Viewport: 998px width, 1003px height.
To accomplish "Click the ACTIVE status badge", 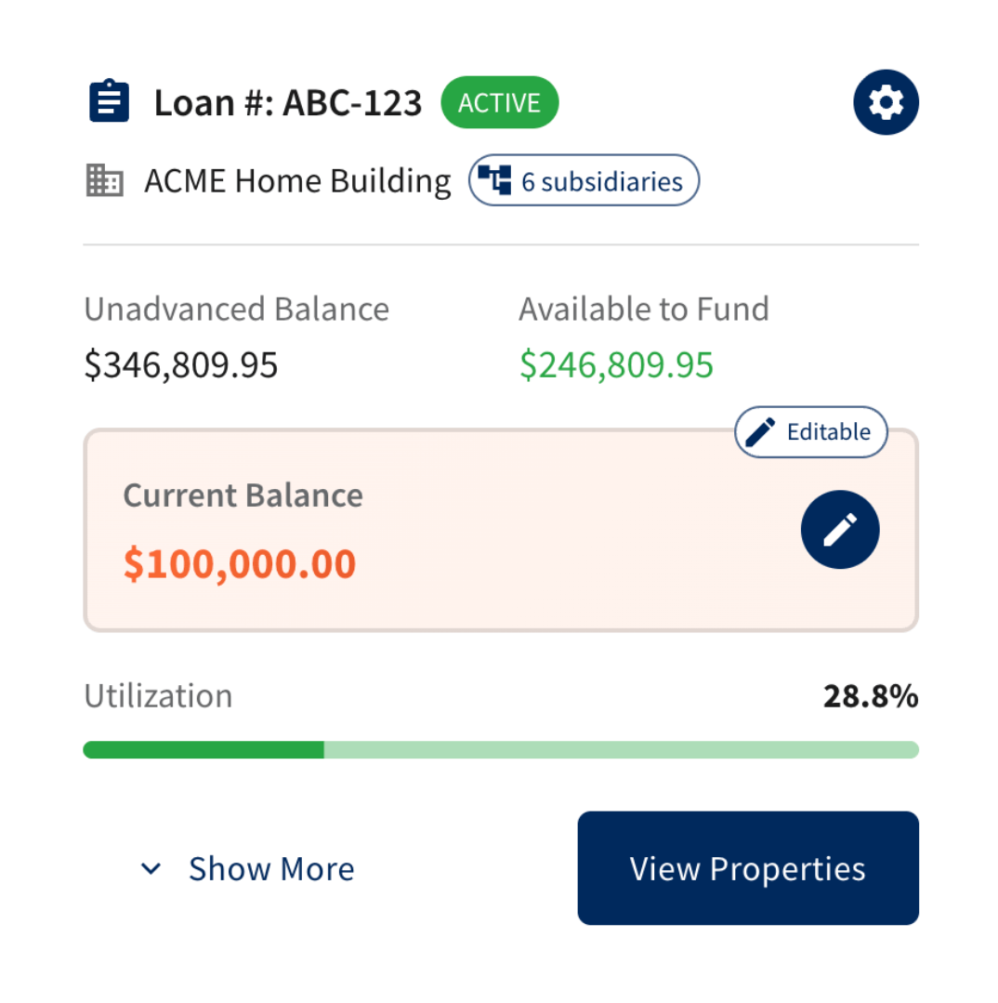I will [499, 102].
